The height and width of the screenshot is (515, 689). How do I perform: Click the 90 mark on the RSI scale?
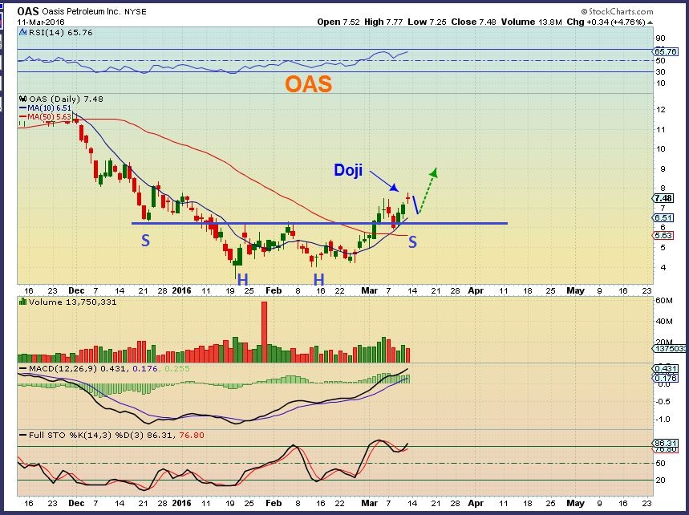pyautogui.click(x=660, y=39)
